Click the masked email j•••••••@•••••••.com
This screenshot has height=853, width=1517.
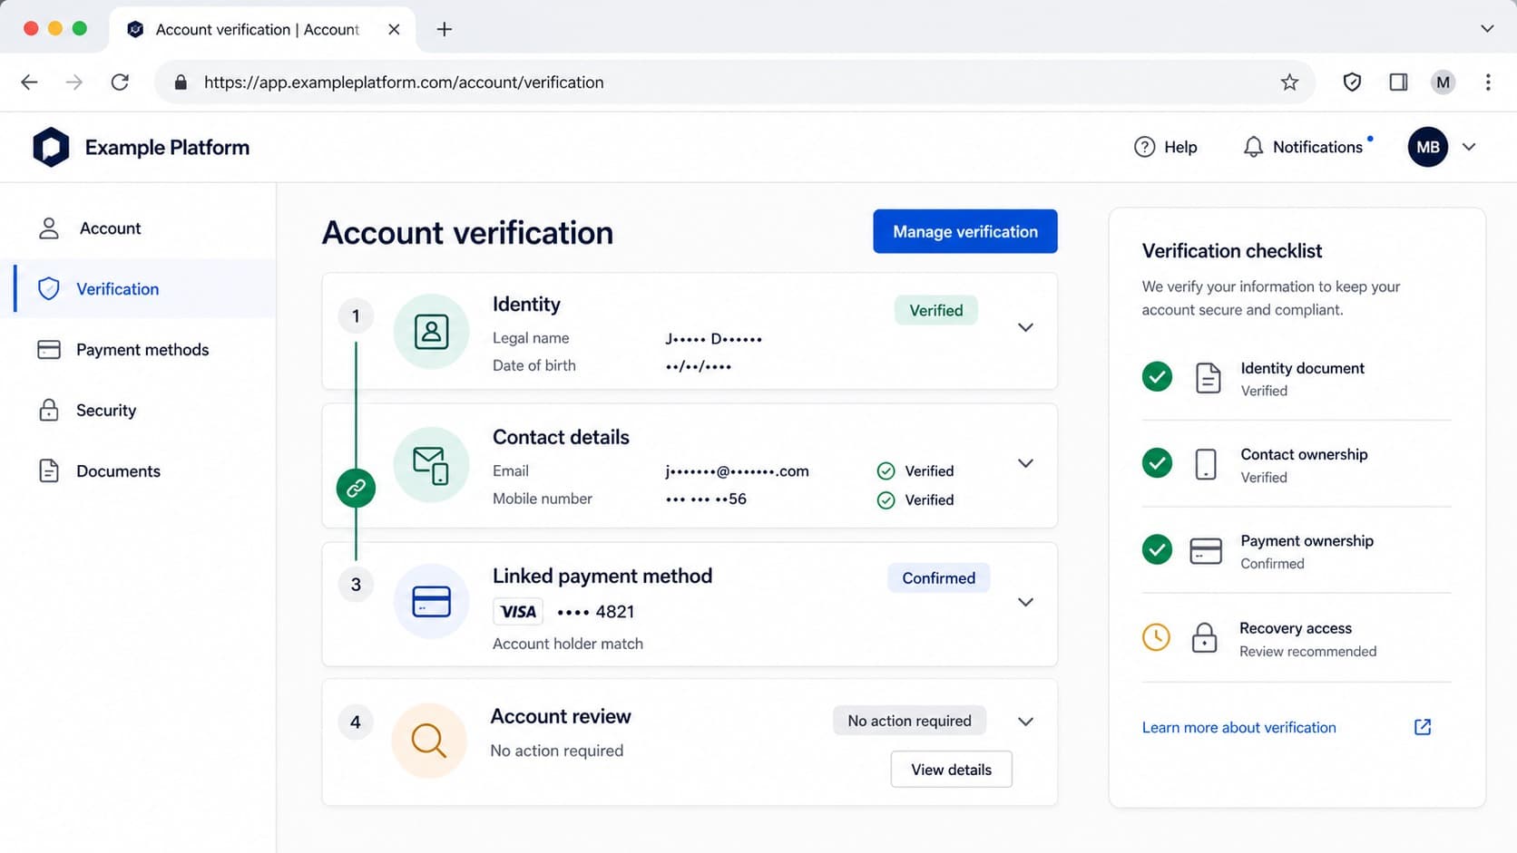[737, 471]
